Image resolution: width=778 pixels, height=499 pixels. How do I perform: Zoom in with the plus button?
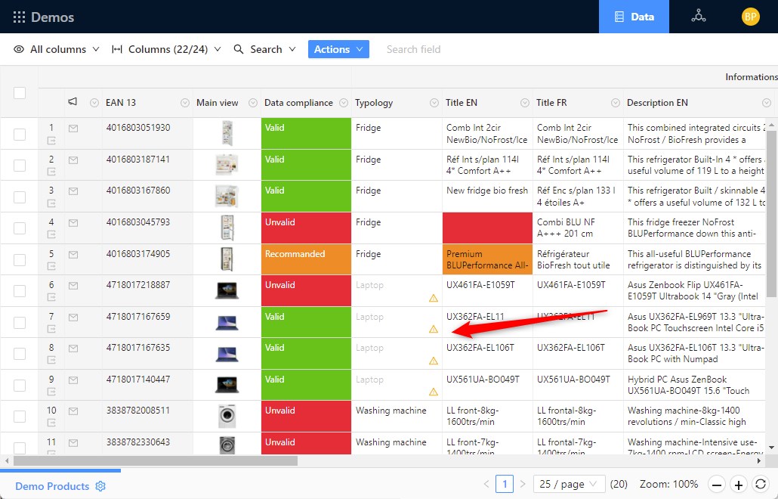pos(739,484)
